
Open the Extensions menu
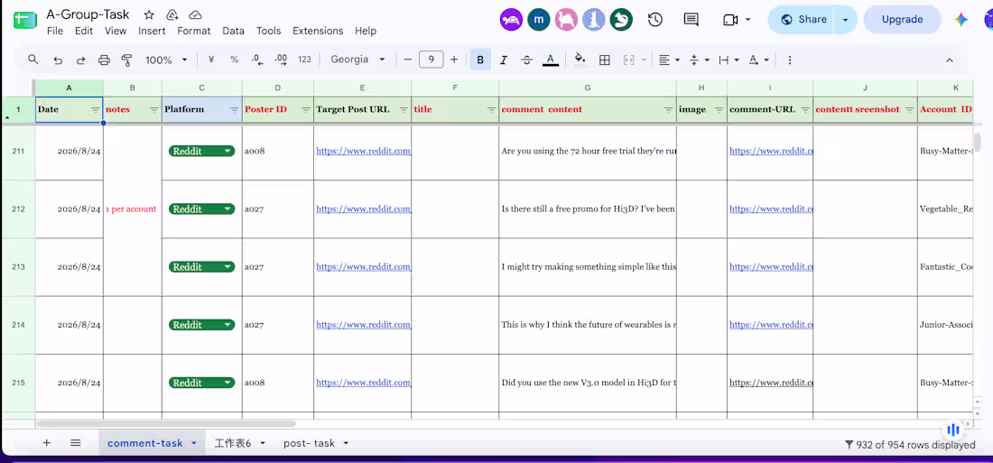coord(317,31)
